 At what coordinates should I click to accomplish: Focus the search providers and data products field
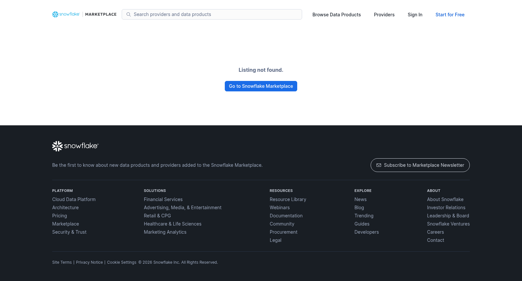(212, 14)
